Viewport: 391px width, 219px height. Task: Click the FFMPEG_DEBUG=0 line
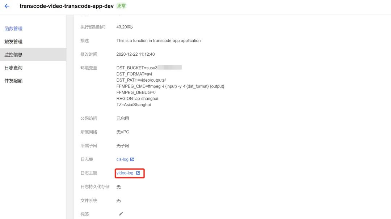(x=136, y=92)
